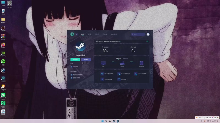Open the sync acceleration gauge tool
This screenshot has width=220, height=123.
[122, 79]
